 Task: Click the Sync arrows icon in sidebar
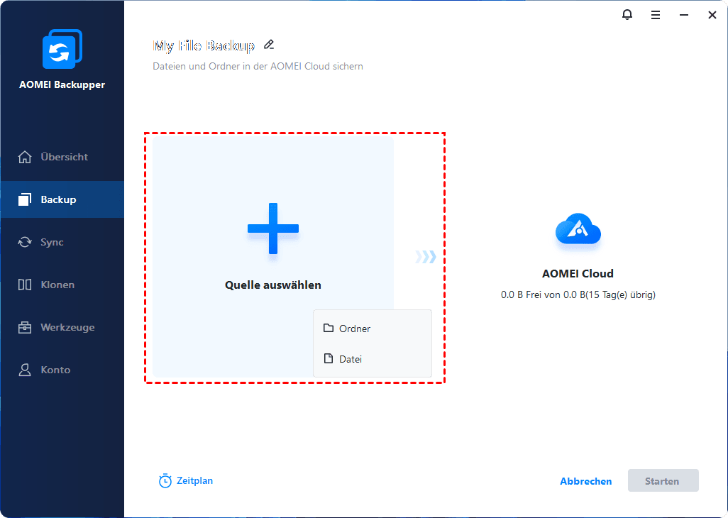click(x=25, y=242)
